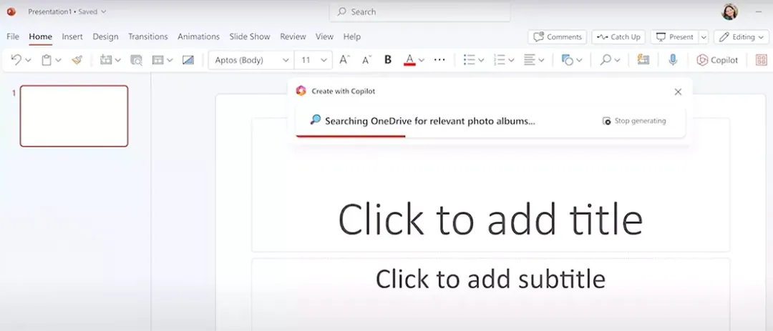Click the Format Painter brush icon
Viewport: 773px width, 331px height.
(x=77, y=60)
